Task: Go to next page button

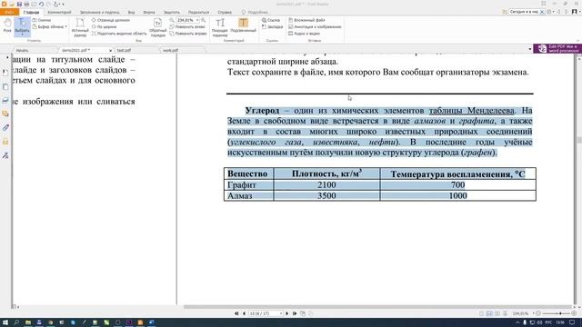Action: (x=287, y=313)
